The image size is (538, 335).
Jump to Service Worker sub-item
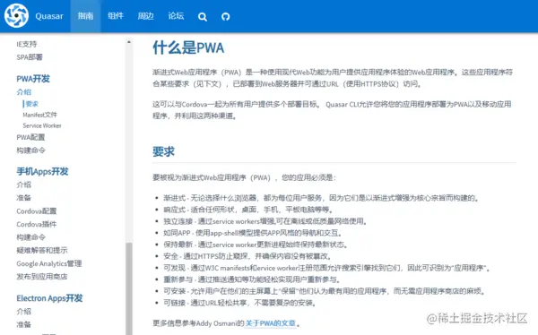pos(42,125)
